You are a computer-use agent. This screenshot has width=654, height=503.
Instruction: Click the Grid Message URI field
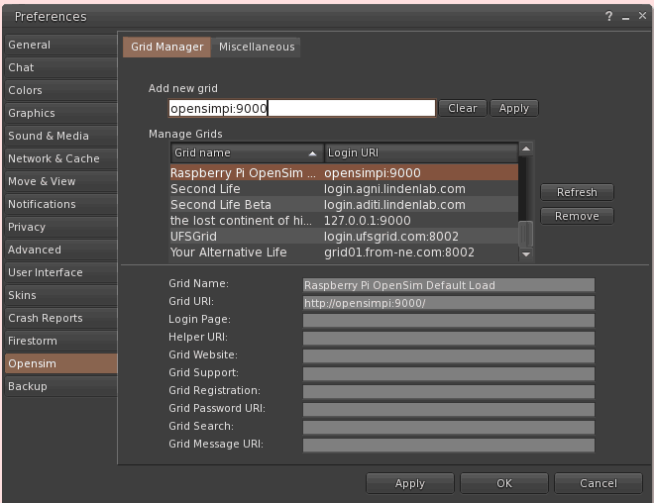point(449,446)
